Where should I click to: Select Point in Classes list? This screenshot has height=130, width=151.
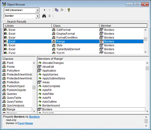(x=10, y=63)
